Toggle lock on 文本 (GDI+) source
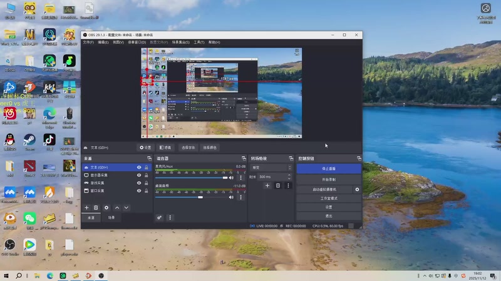 (x=147, y=167)
